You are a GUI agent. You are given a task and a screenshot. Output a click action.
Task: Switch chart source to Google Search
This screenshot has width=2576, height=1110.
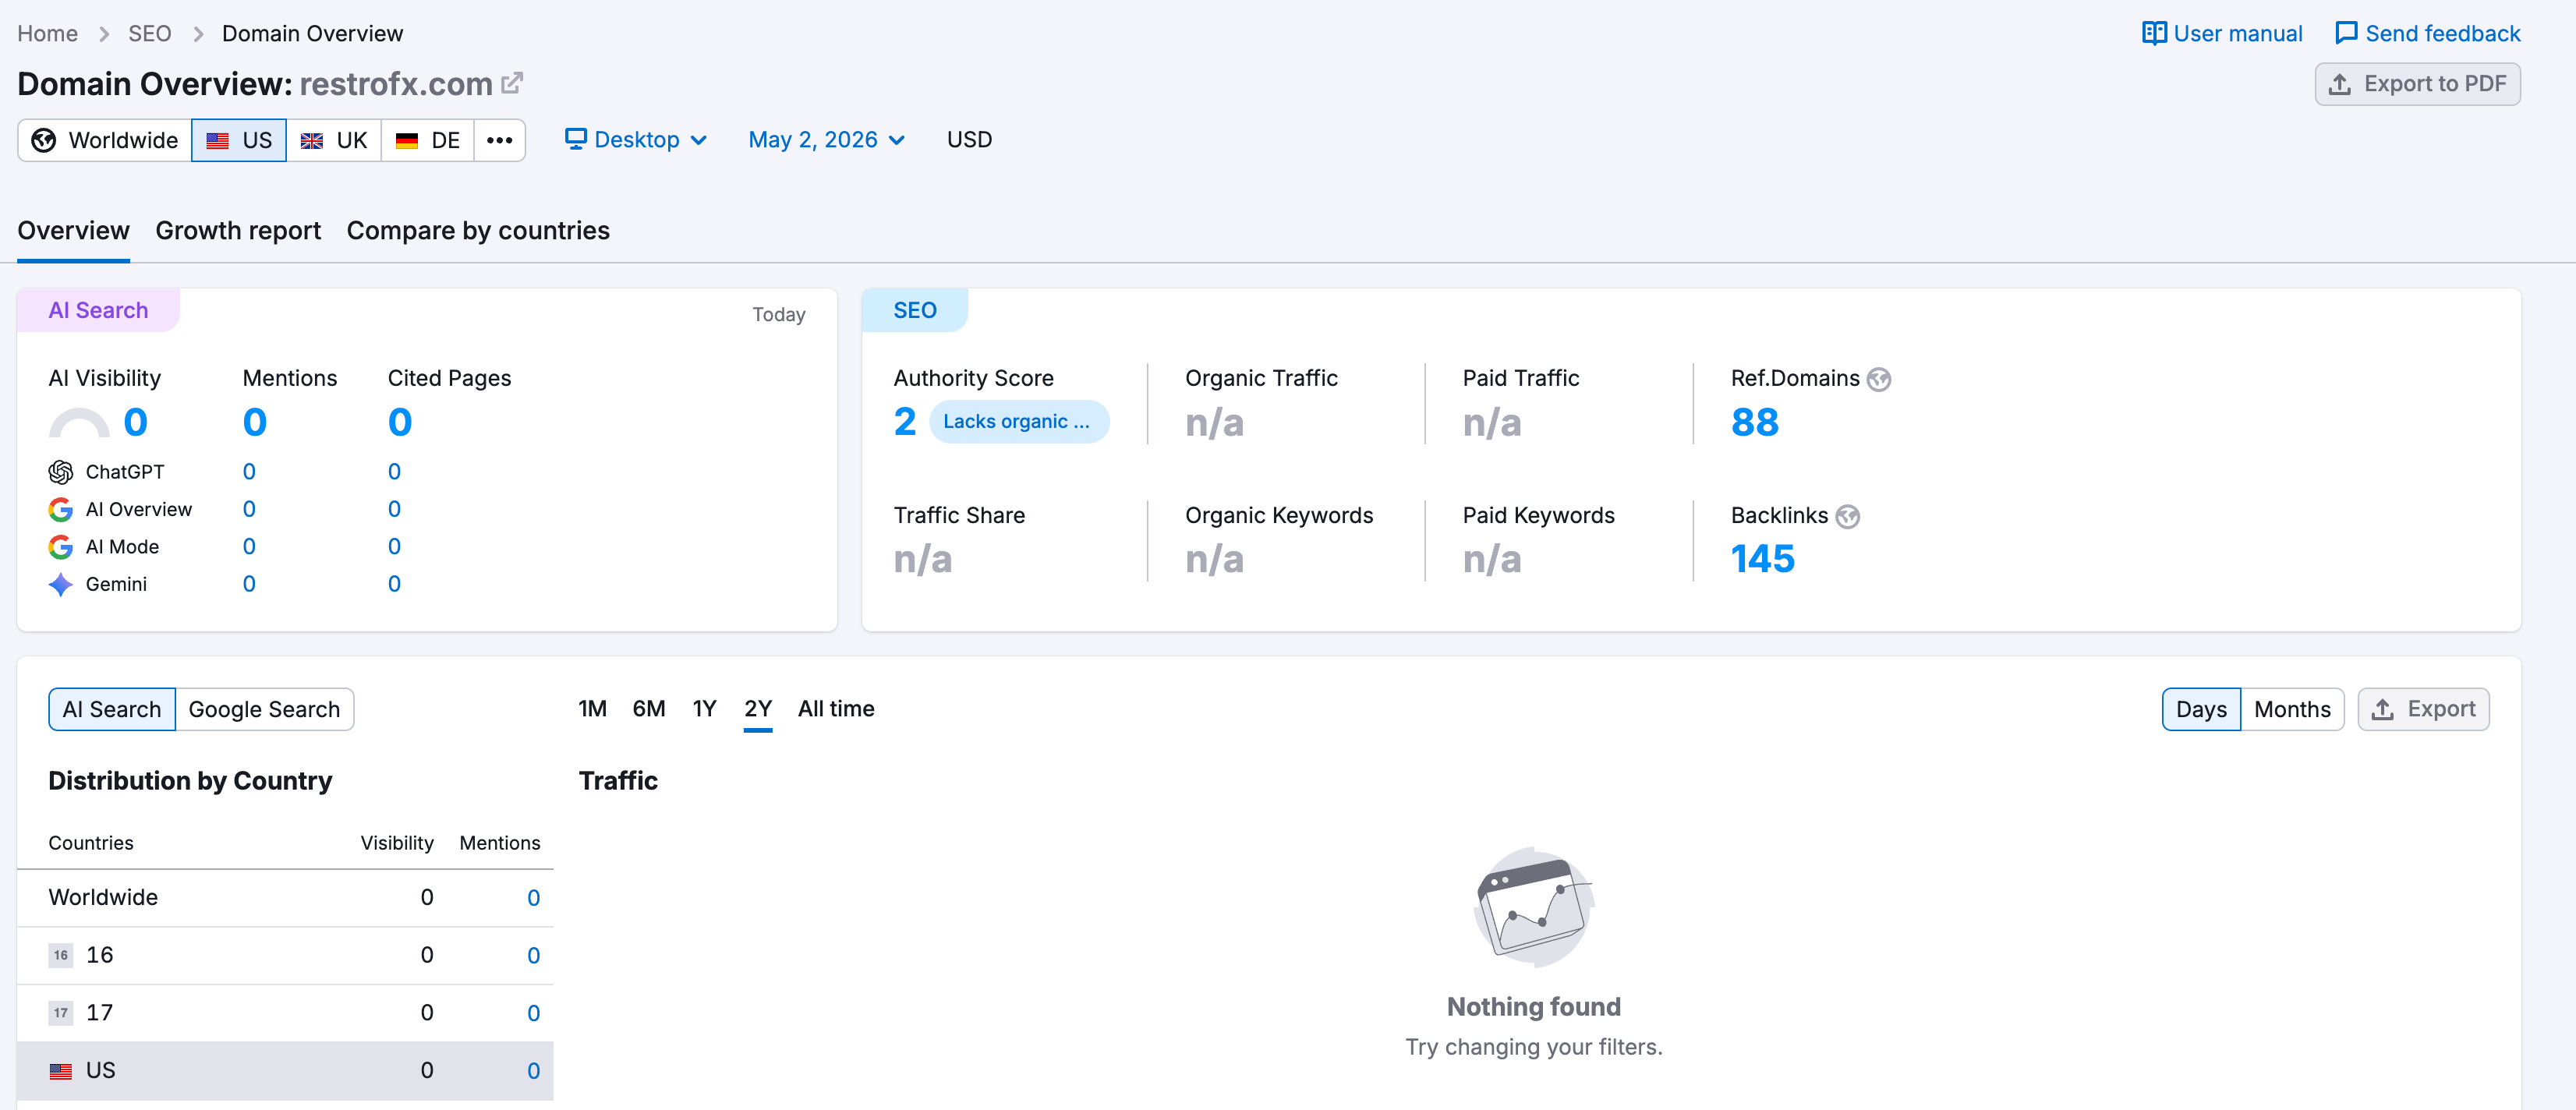pos(264,709)
